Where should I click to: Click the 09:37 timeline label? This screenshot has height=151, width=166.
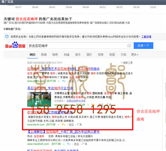pyautogui.click(x=18, y=7)
